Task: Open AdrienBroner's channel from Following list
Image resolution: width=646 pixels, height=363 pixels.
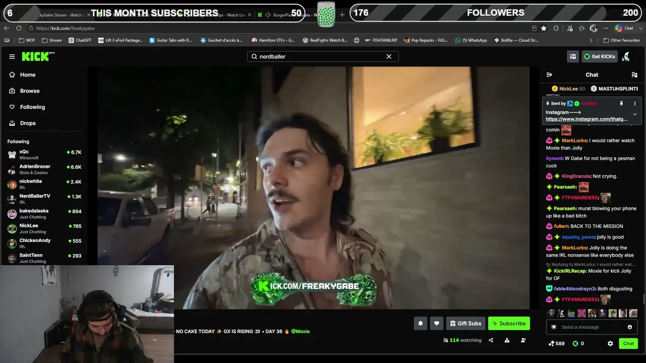Action: tap(44, 169)
